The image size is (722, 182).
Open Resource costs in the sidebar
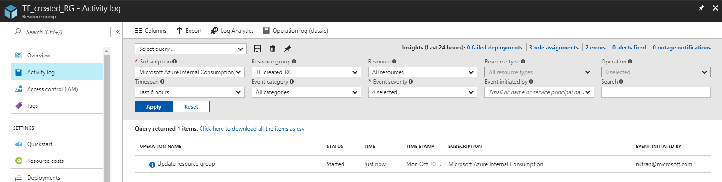click(x=57, y=161)
